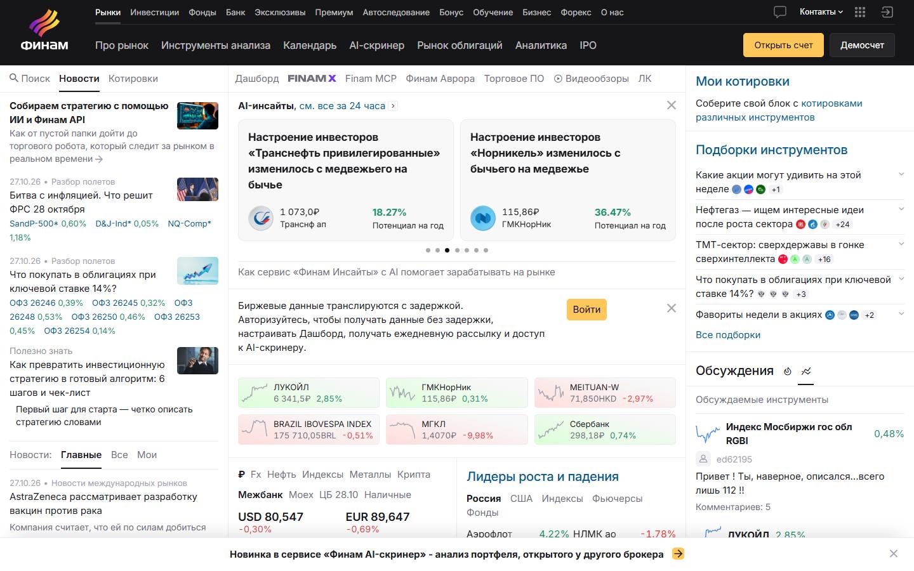The image size is (914, 571).
Task: Open the chat messages icon in header
Action: [780, 12]
